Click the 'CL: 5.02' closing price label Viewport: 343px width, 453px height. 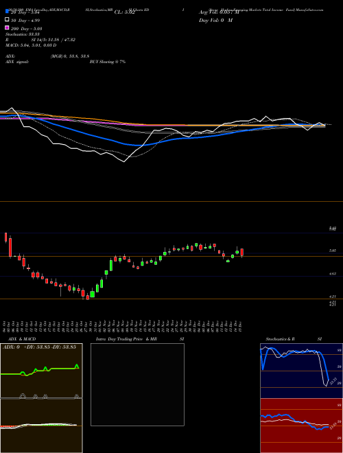point(124,12)
